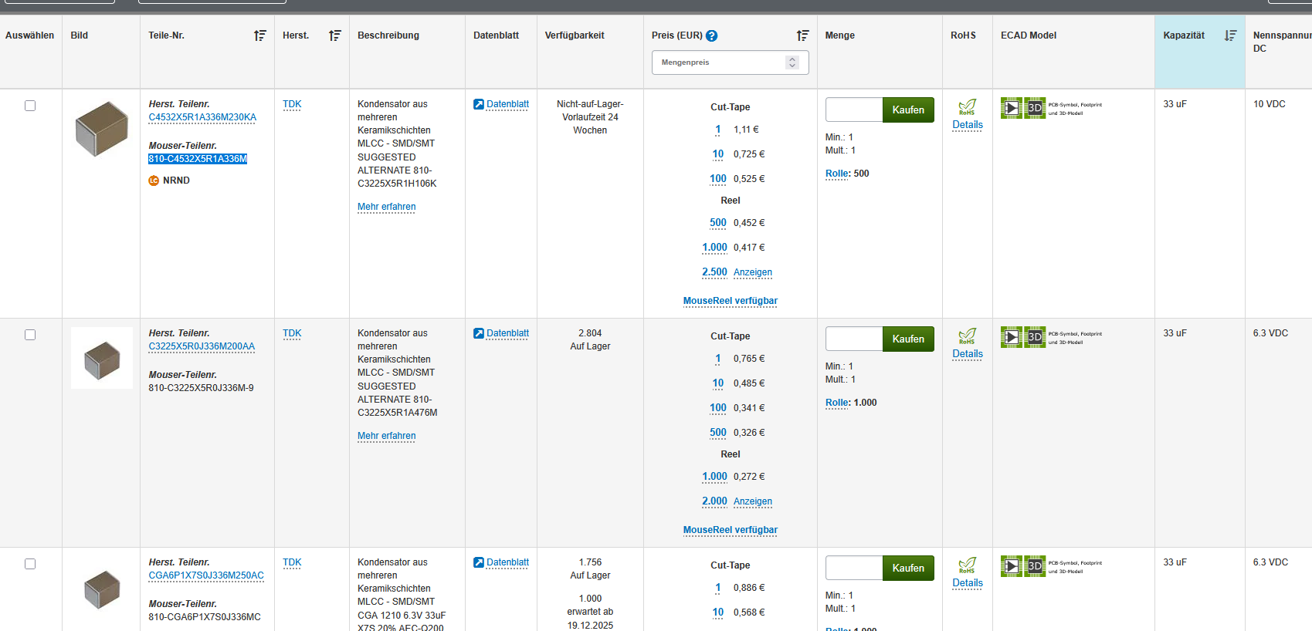
Task: Open part image of CGA6P1X7S0J336M250AC
Action: point(102,590)
